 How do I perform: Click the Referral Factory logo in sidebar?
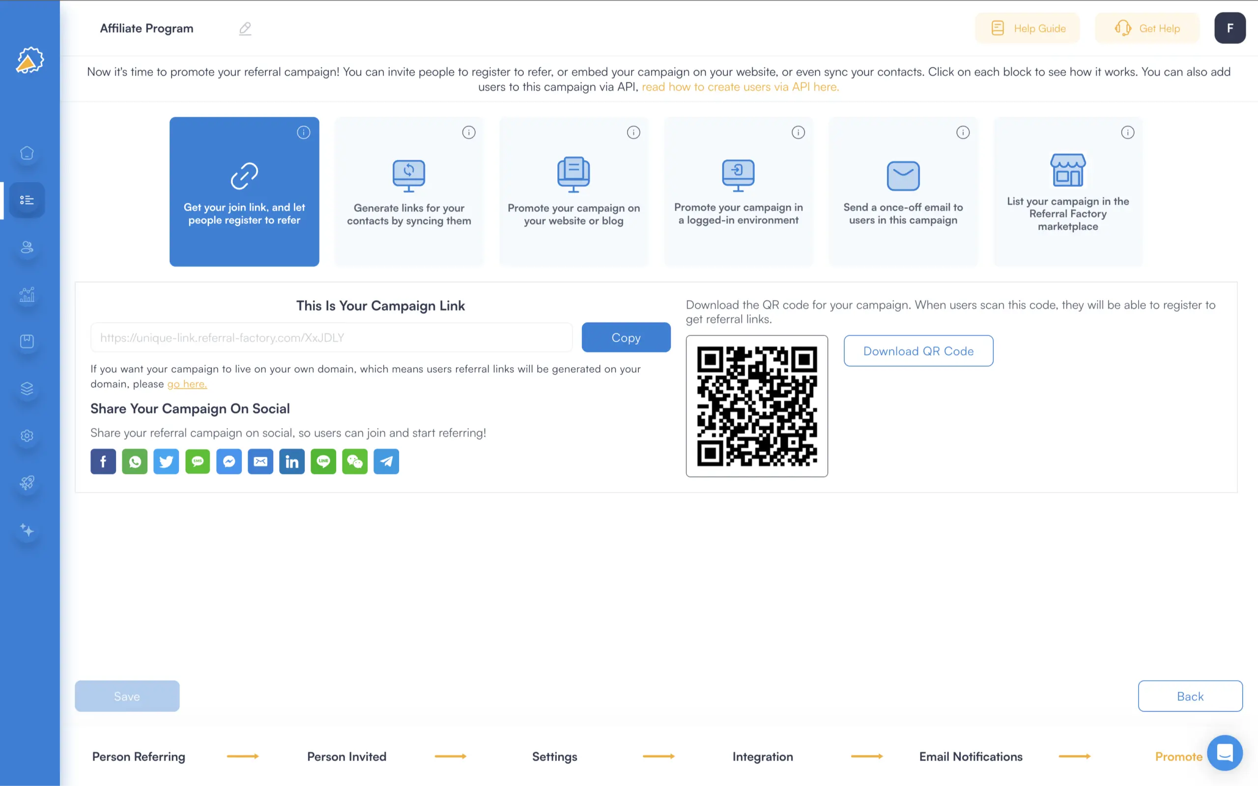pyautogui.click(x=29, y=60)
